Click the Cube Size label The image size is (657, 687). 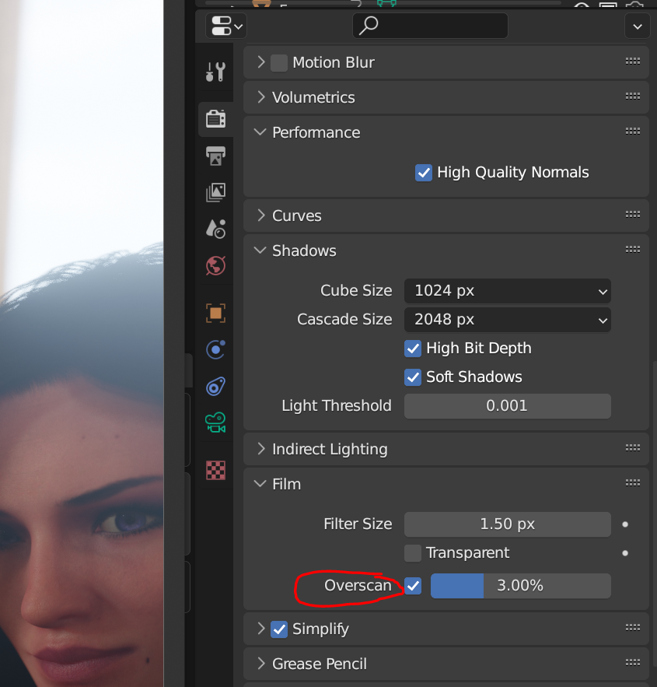356,290
